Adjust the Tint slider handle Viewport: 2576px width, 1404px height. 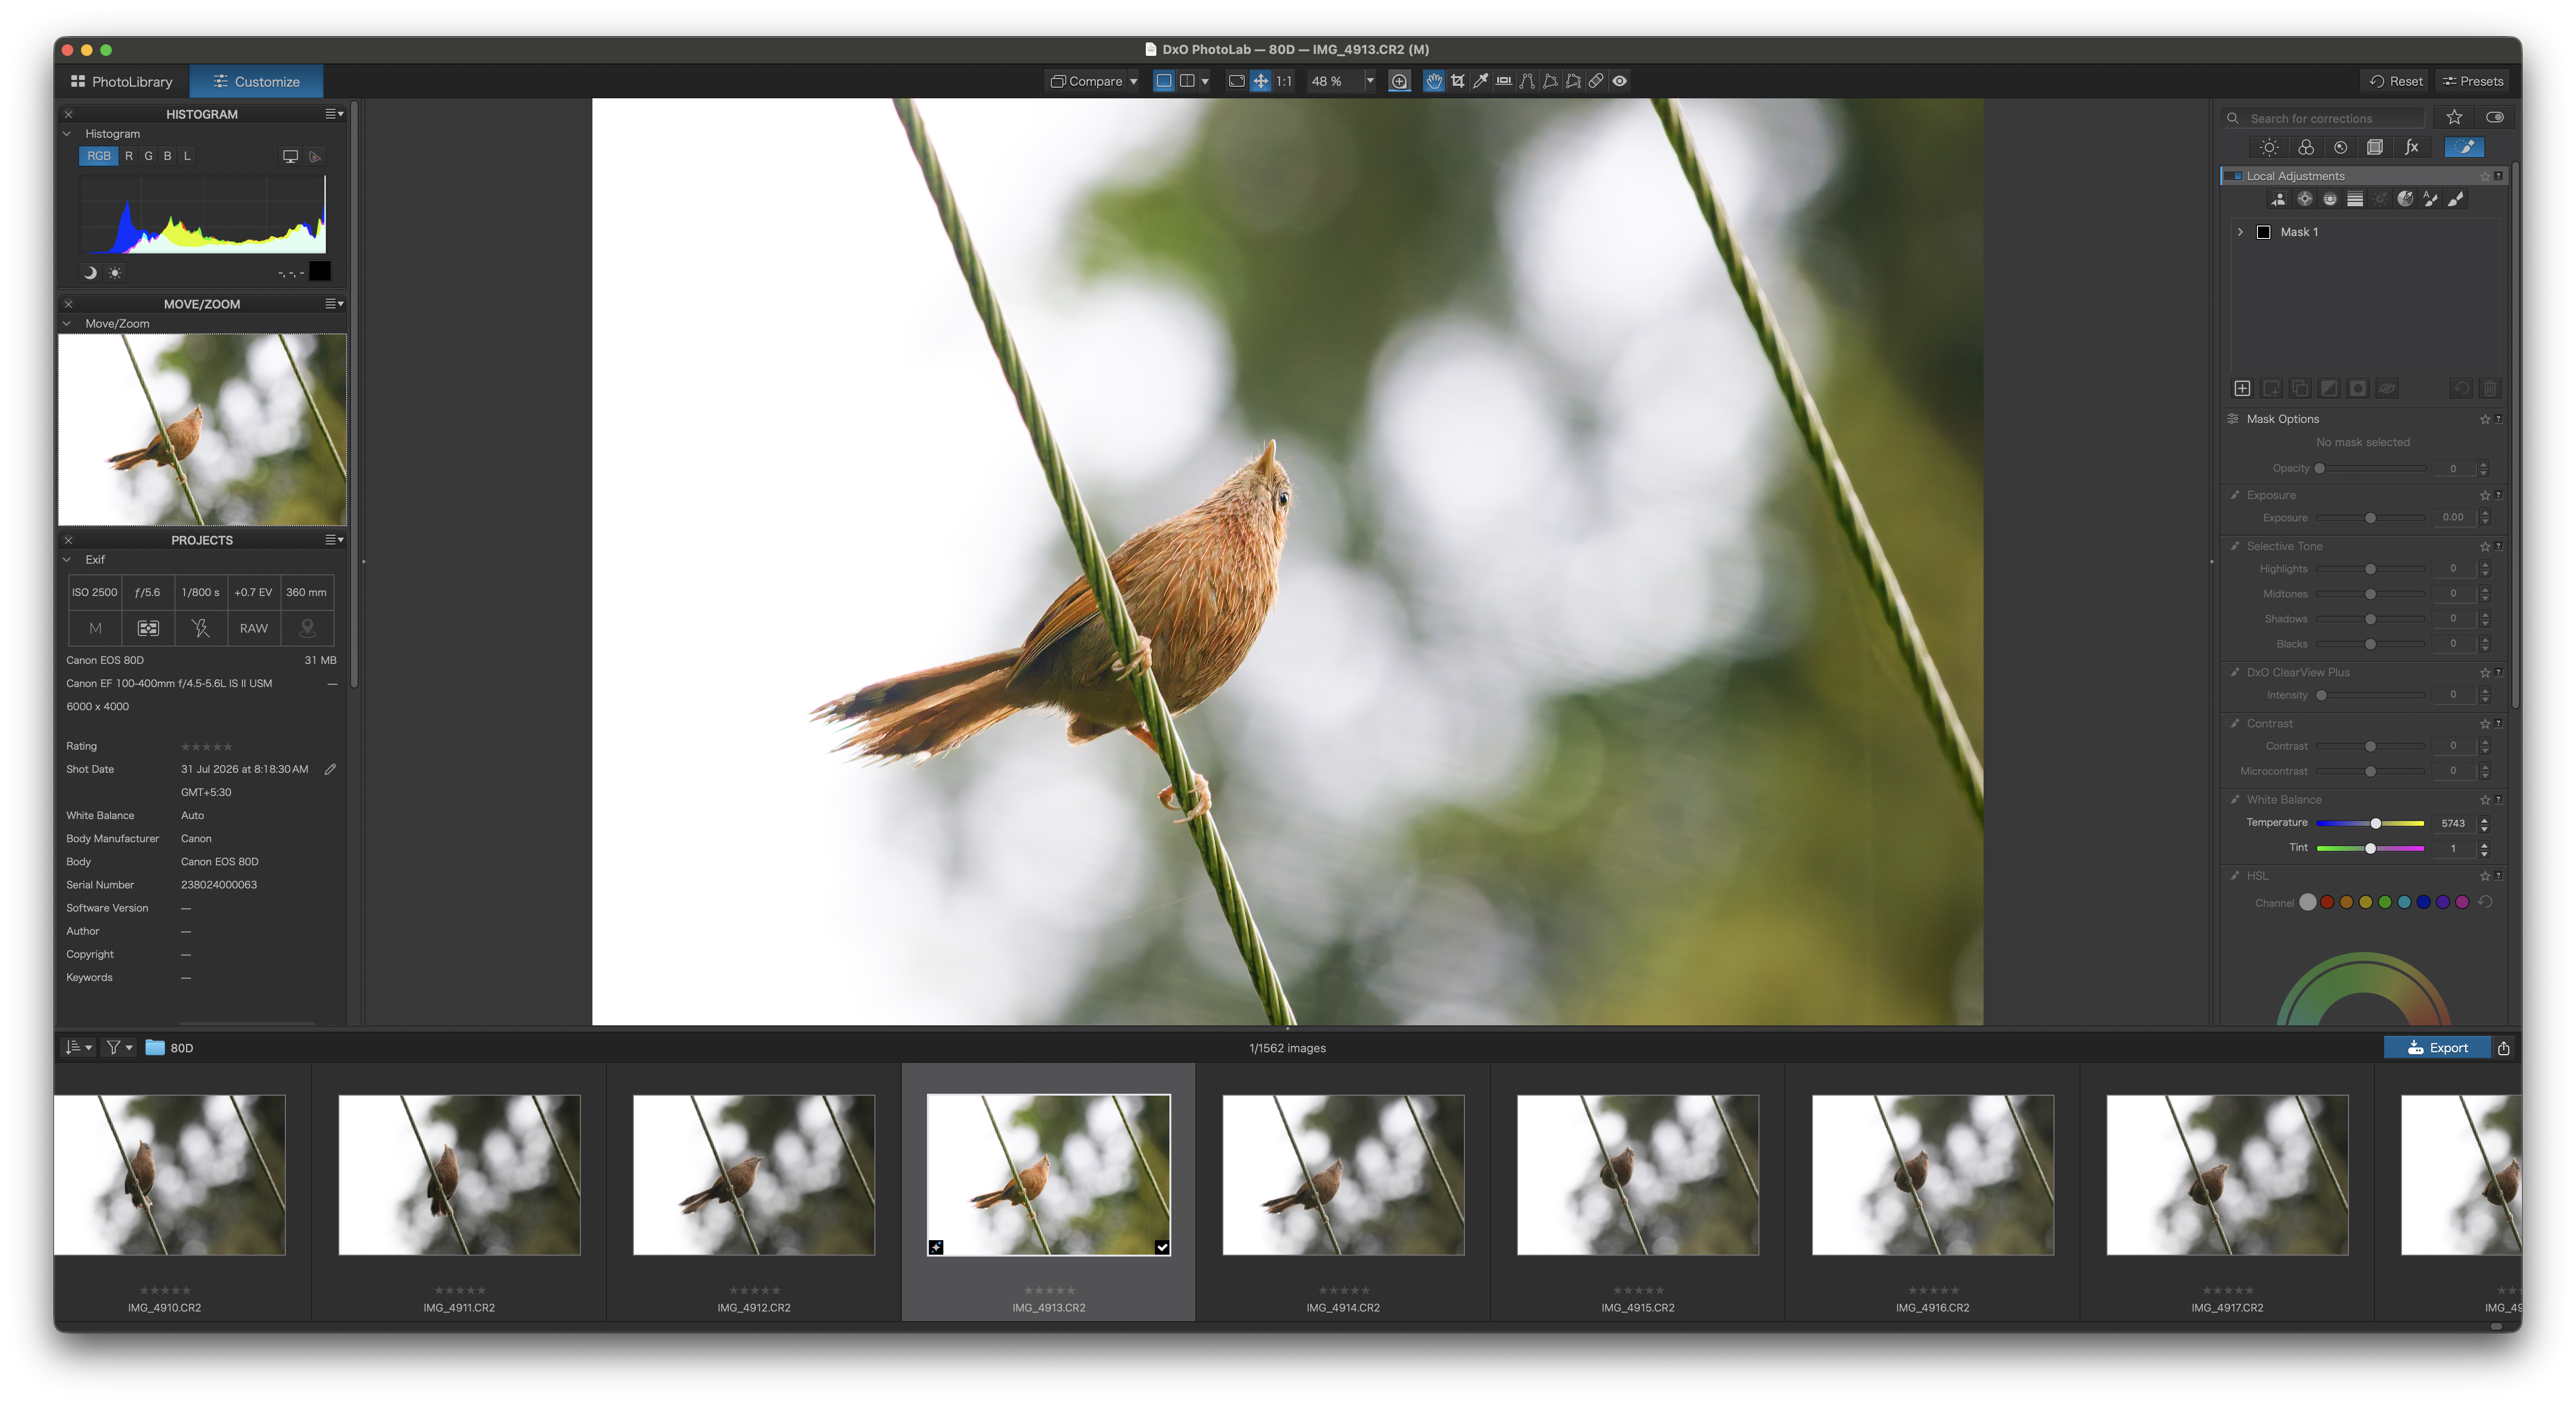coord(2370,848)
